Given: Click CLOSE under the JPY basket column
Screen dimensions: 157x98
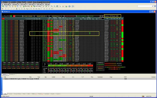Looking at the screenshot, I should pos(28,68).
